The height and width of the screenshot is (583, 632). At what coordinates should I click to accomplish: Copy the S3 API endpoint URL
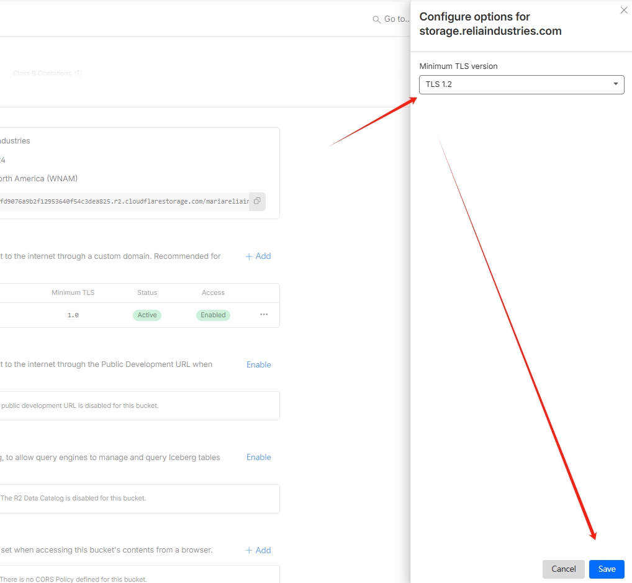(257, 201)
